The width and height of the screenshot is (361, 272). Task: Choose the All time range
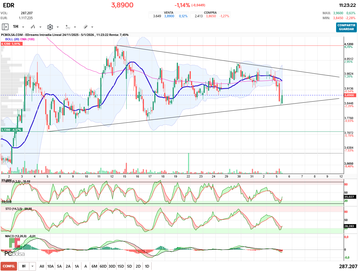[42, 266]
